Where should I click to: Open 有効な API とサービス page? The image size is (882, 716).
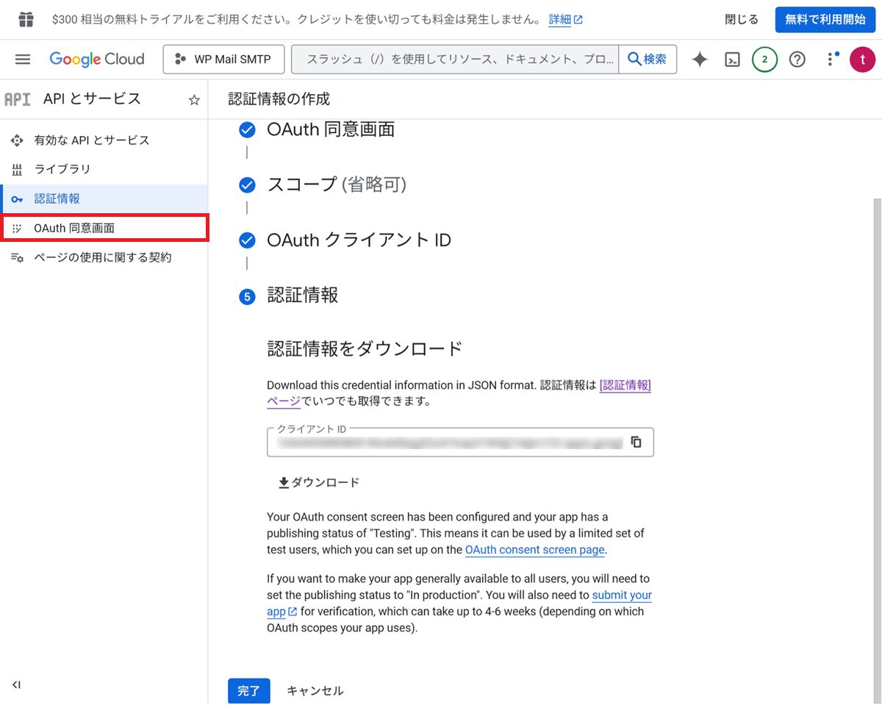[x=91, y=140]
